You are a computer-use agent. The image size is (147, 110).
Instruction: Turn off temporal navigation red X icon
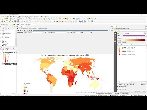coord(18,28)
